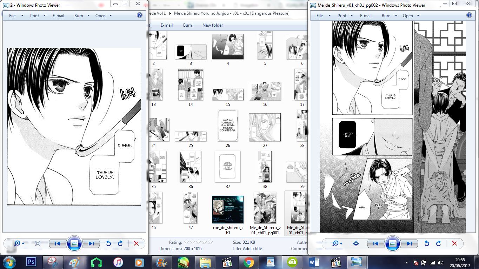Rotate clockwise in left Photo Viewer

[x=120, y=243]
